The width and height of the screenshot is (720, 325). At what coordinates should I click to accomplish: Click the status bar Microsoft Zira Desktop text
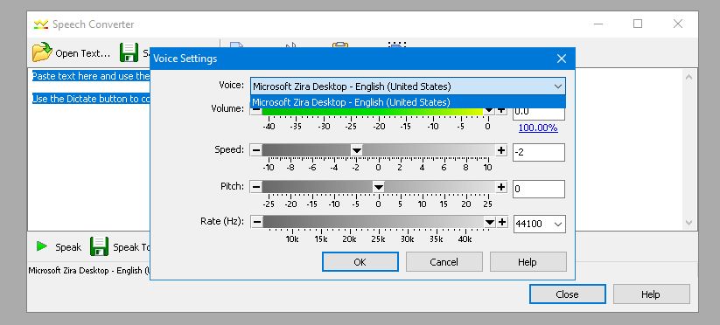point(89,271)
